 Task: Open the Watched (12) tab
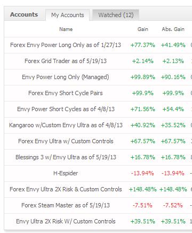(x=116, y=15)
